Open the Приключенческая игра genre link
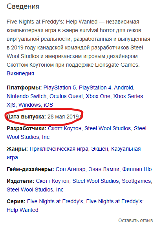 click(59, 149)
